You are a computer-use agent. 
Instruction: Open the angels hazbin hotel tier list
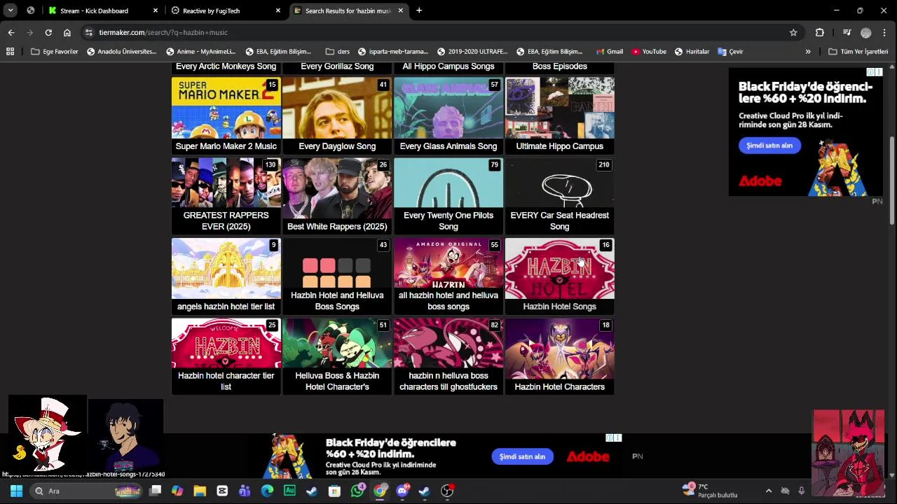226,276
